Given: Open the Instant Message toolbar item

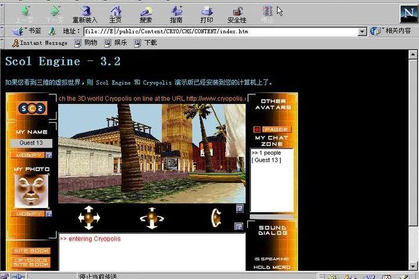Looking at the screenshot, I should [39, 43].
